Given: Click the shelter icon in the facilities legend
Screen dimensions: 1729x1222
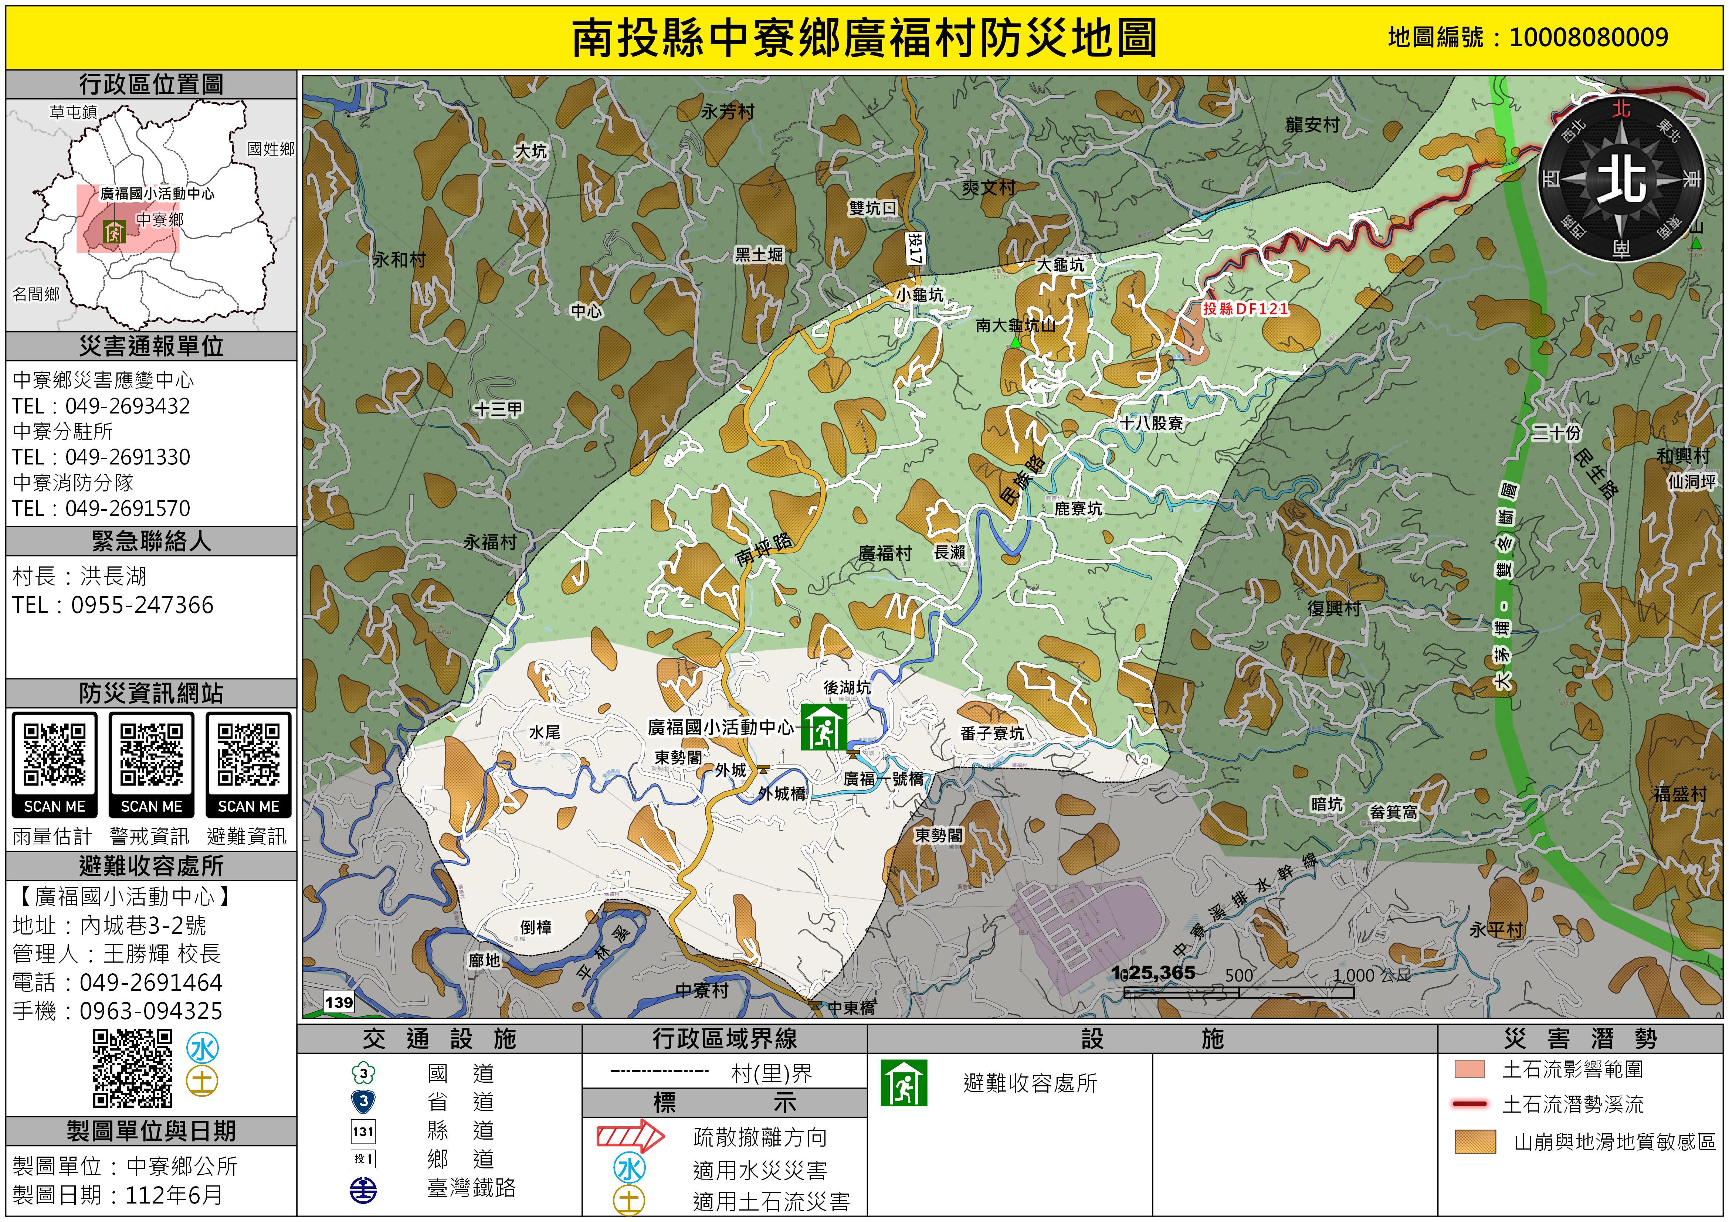Looking at the screenshot, I should coord(904,1083).
